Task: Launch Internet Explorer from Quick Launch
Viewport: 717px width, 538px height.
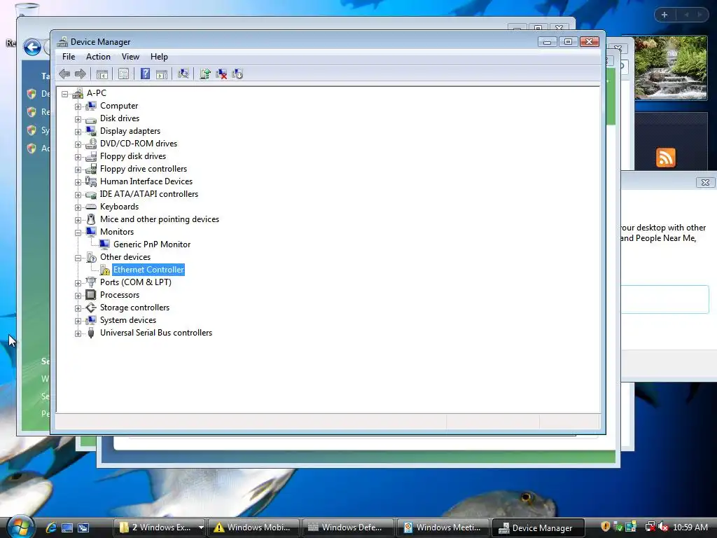Action: [x=50, y=527]
